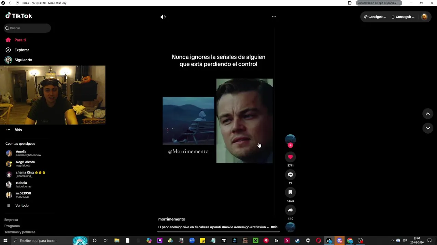Open the creator's avatar above the plus
Screen dimensions: 437x245
tap(290, 139)
